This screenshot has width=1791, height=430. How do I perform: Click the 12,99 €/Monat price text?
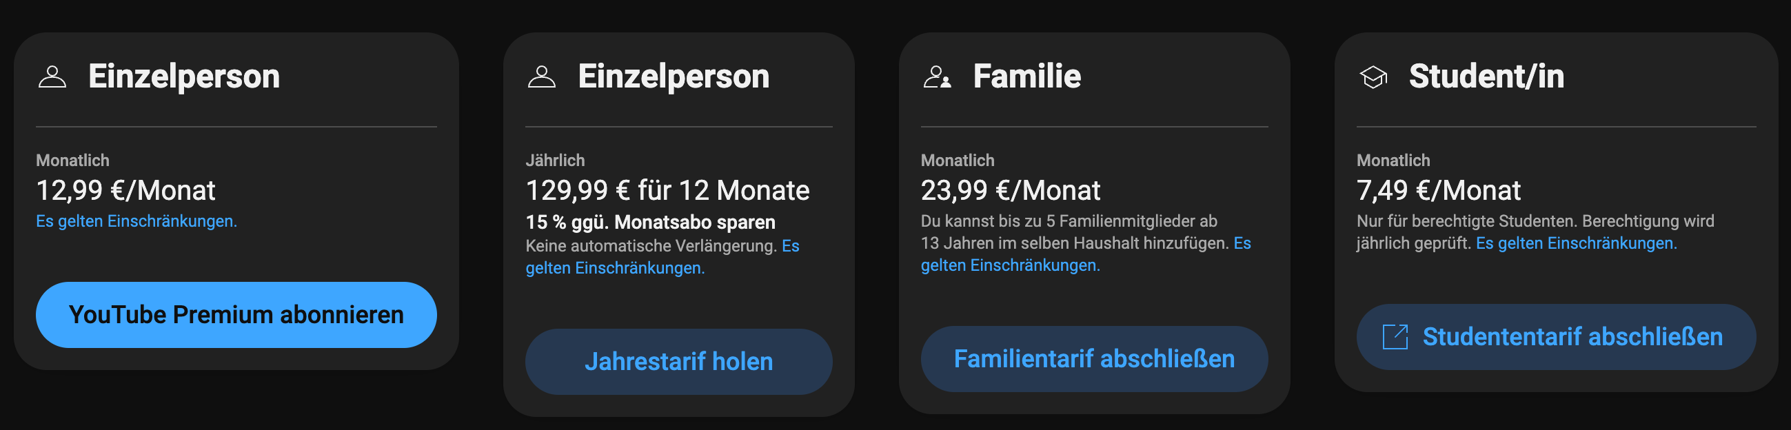pyautogui.click(x=126, y=190)
